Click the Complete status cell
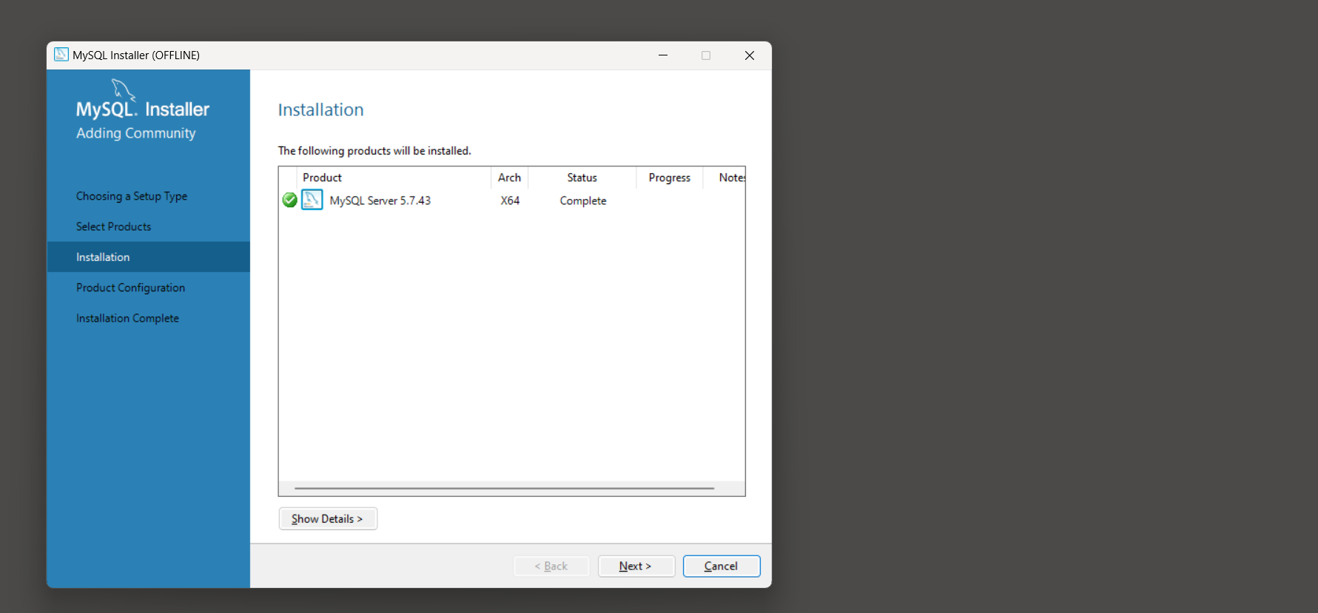Image resolution: width=1318 pixels, height=613 pixels. [x=583, y=200]
